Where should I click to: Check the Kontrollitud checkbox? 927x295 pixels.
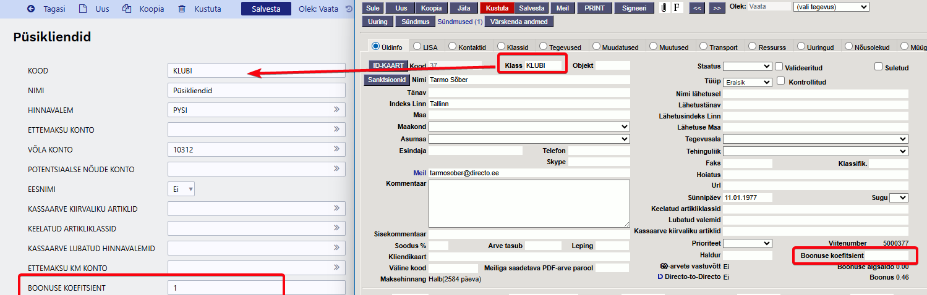point(781,81)
